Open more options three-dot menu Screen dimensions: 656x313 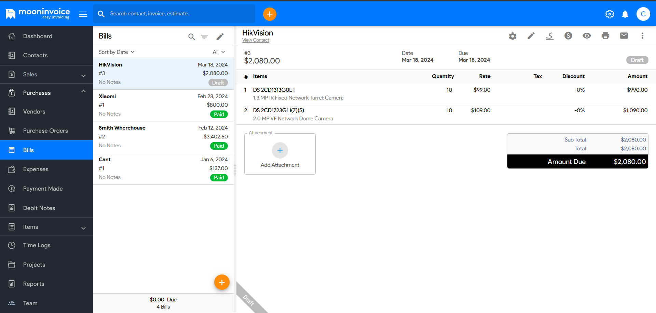tap(642, 35)
